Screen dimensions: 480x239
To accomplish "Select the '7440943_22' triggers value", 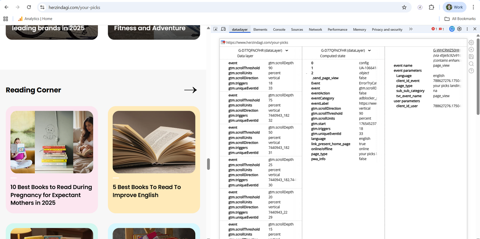I will point(278,212).
